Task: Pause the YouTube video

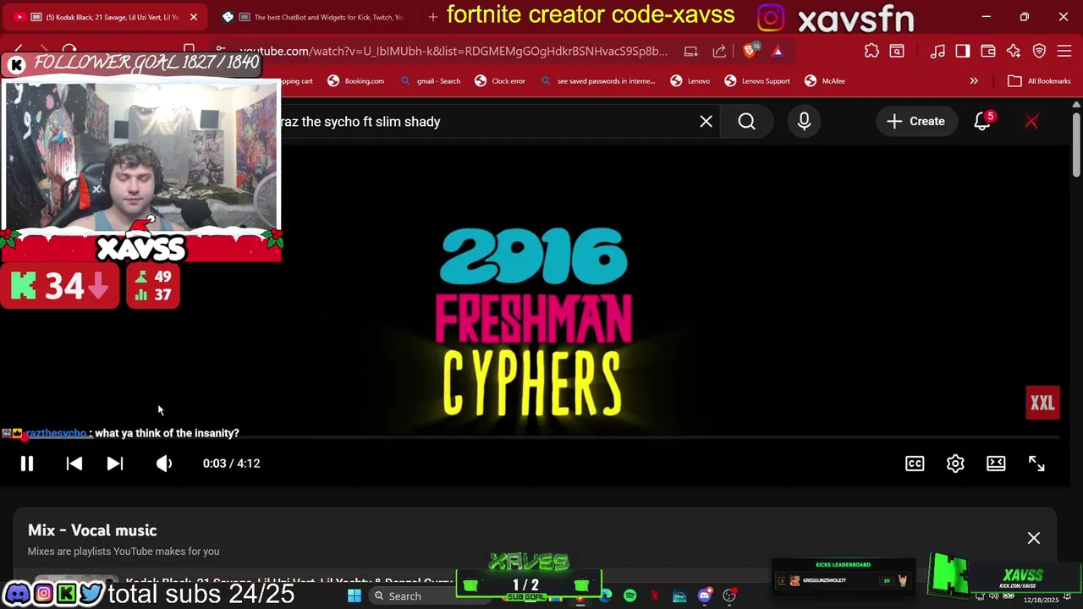Action: point(27,464)
